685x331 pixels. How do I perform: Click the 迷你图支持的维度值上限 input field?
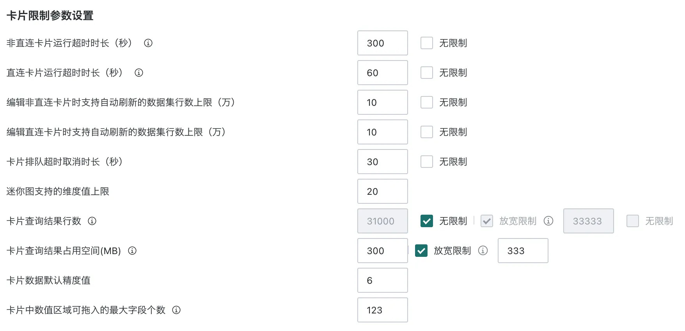(382, 191)
